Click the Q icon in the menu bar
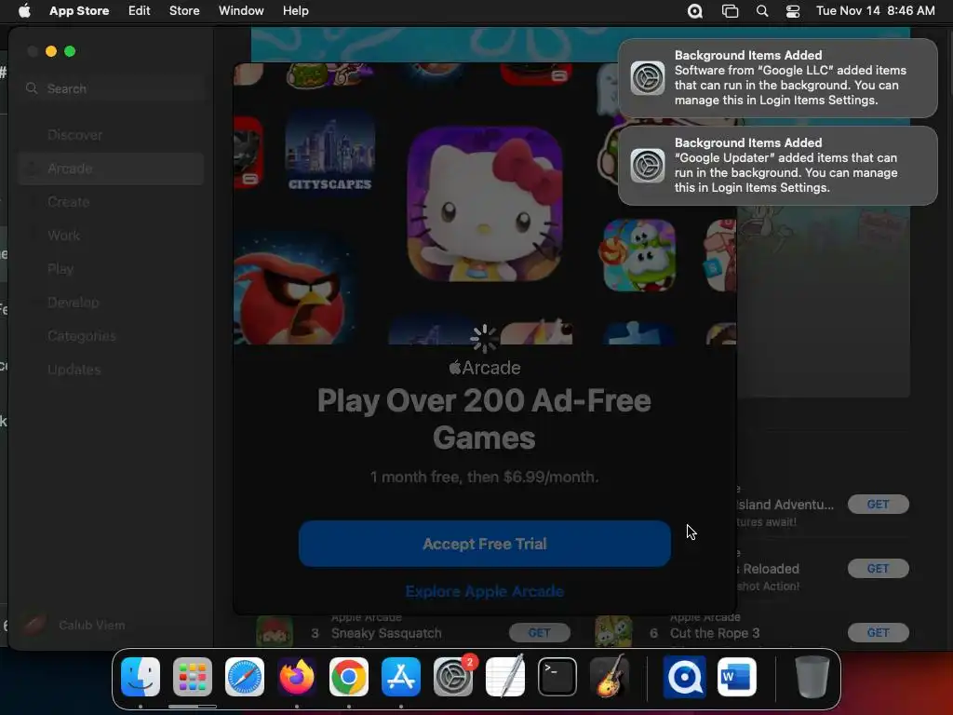 pos(694,11)
